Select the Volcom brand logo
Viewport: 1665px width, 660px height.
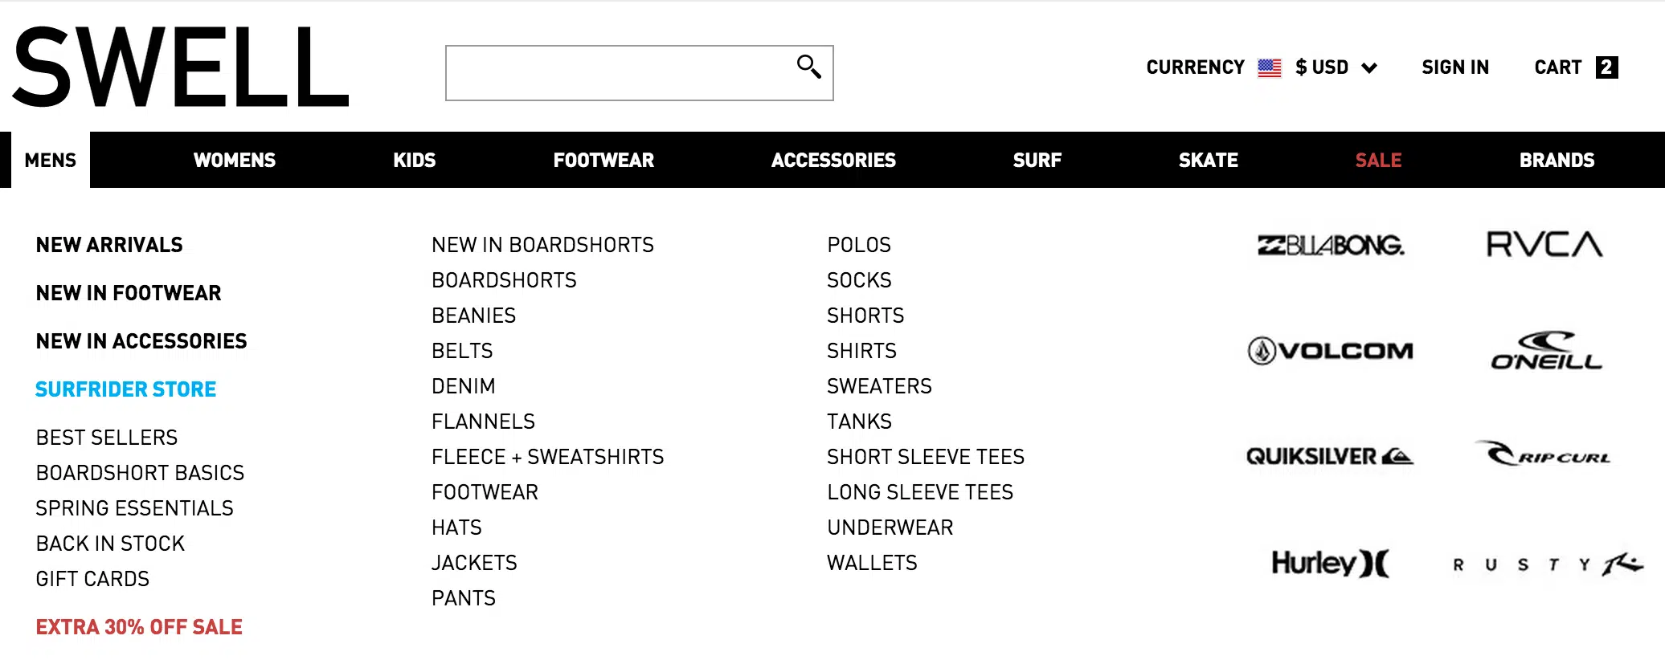click(x=1331, y=351)
